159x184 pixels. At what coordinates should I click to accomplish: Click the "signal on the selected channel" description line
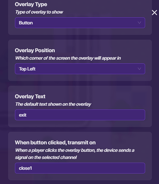point(46,158)
